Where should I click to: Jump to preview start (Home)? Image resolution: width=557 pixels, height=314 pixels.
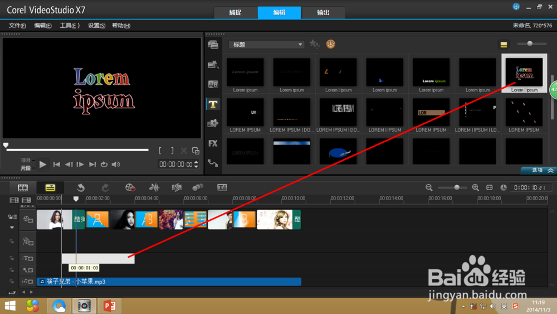click(56, 165)
